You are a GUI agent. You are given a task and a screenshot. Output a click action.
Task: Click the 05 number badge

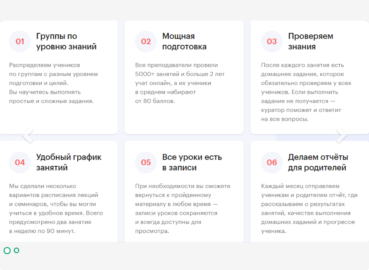coord(146,162)
